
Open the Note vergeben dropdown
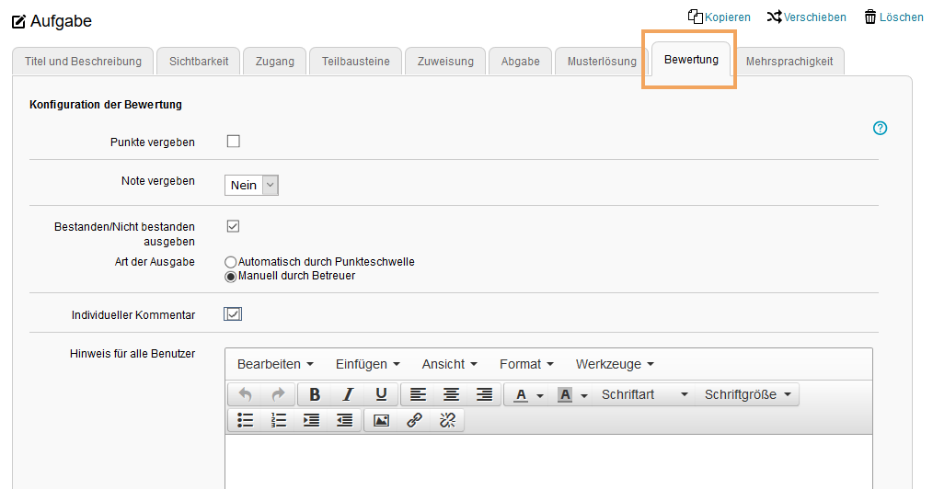click(251, 185)
